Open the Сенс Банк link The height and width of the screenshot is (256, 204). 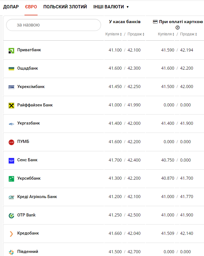click(27, 160)
